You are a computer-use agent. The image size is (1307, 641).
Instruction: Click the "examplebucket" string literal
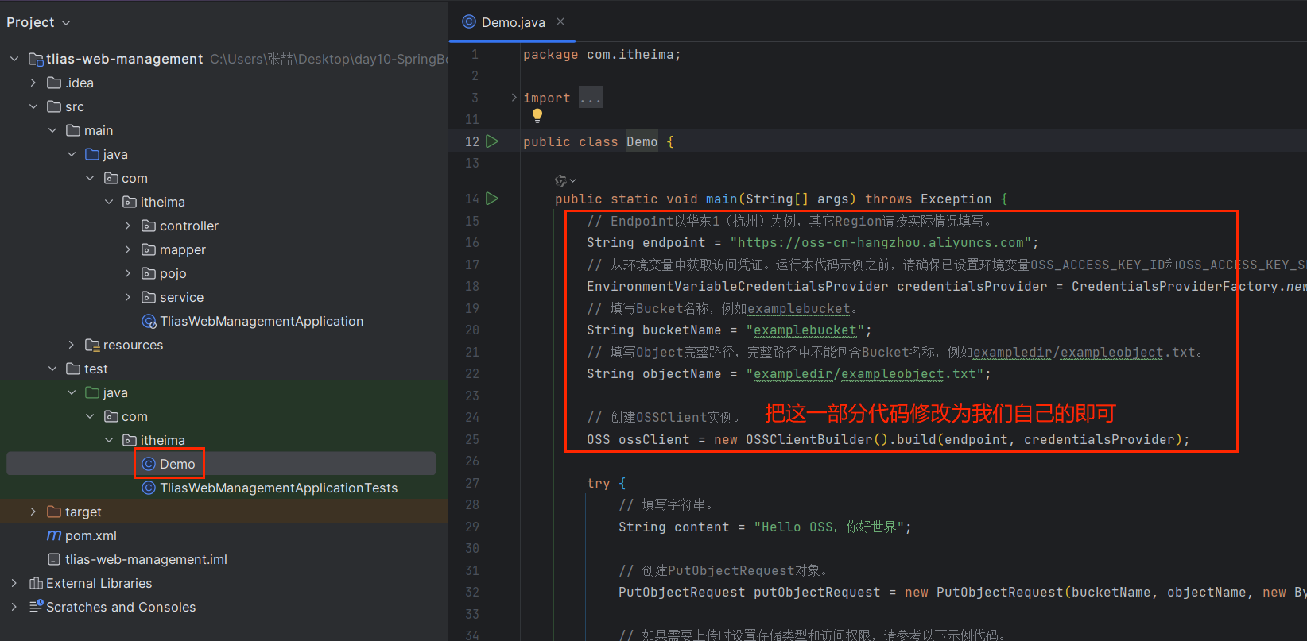coord(805,330)
